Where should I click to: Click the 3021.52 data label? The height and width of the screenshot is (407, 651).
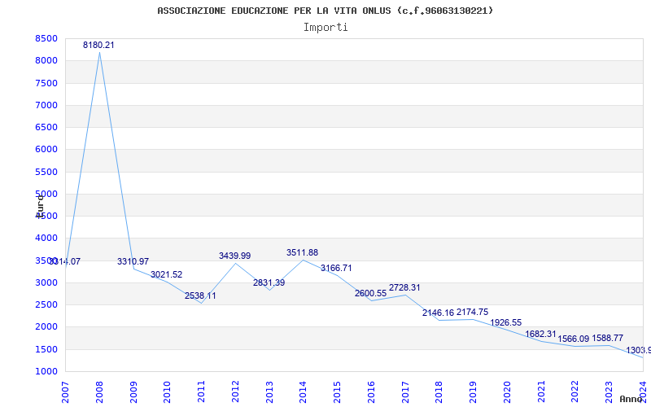click(167, 274)
